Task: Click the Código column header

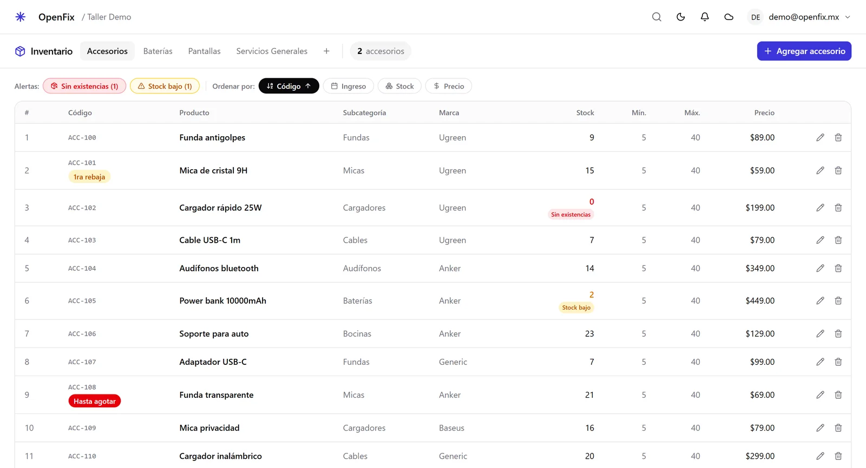Action: click(x=80, y=112)
